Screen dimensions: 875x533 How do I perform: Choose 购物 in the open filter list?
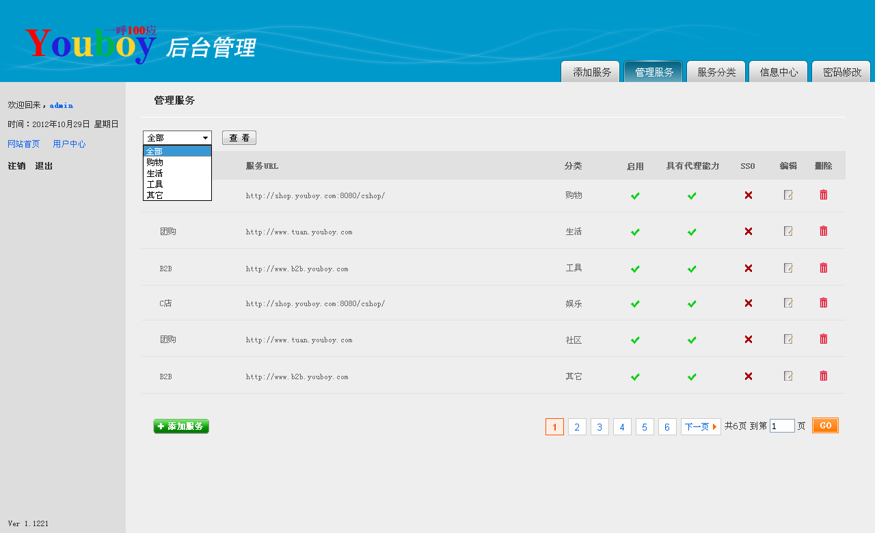pyautogui.click(x=177, y=162)
